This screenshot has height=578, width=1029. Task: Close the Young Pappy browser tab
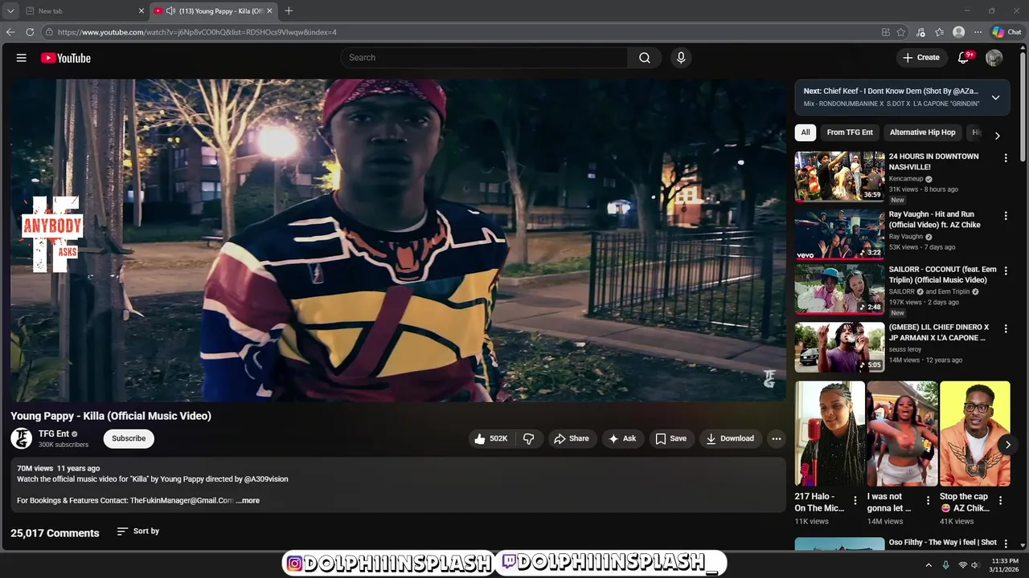tap(269, 10)
